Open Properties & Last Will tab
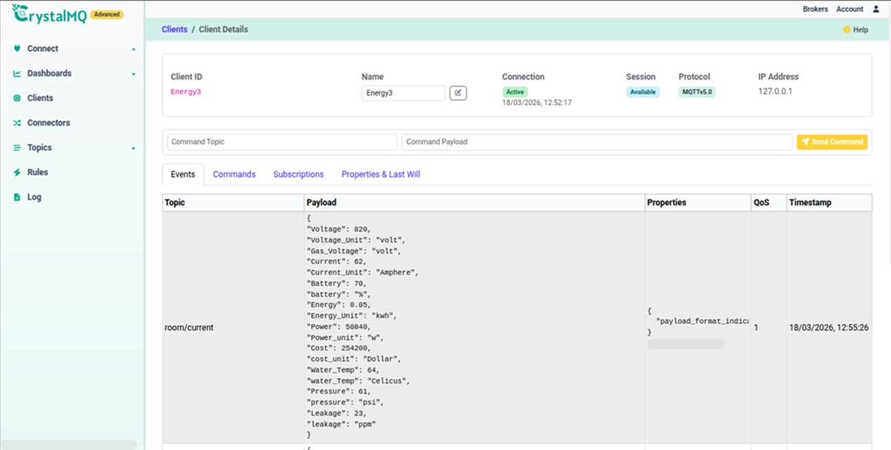This screenshot has width=891, height=450. (x=381, y=175)
